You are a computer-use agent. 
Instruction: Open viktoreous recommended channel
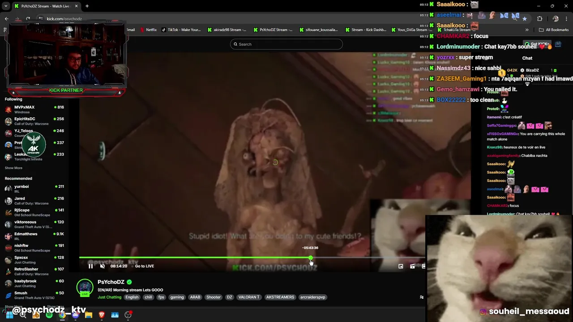coord(34,224)
